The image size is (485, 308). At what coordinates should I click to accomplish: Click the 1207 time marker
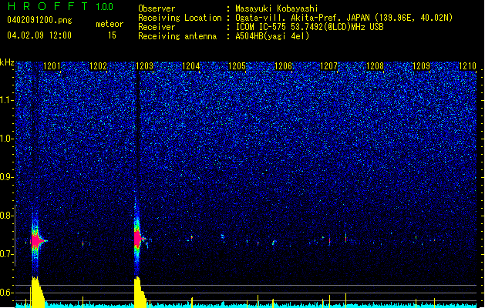point(328,65)
